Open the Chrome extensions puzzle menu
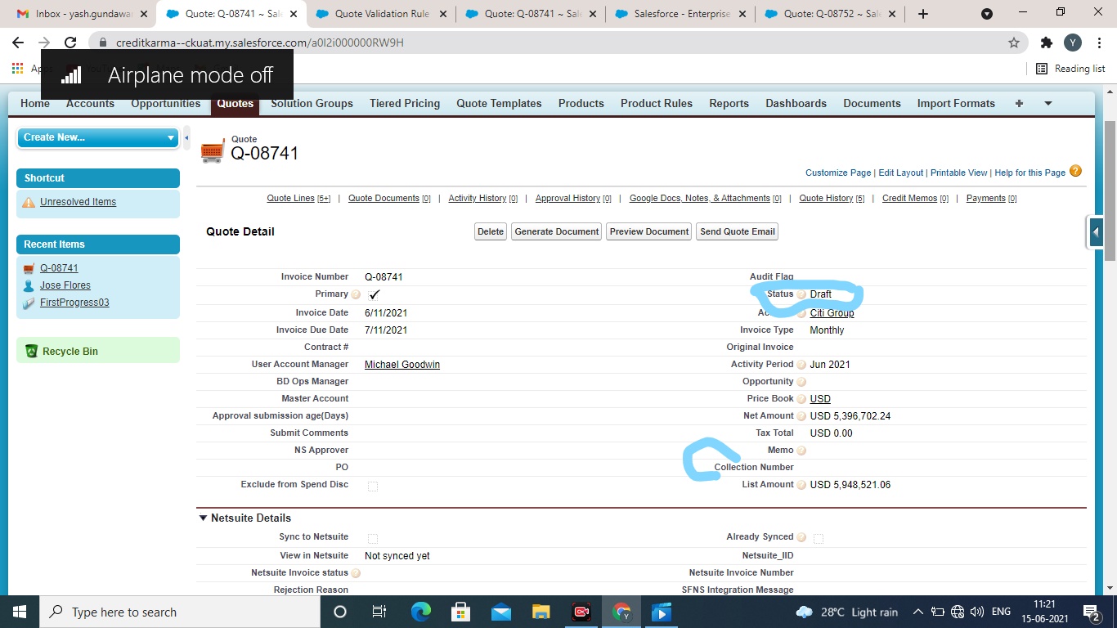 click(1047, 43)
